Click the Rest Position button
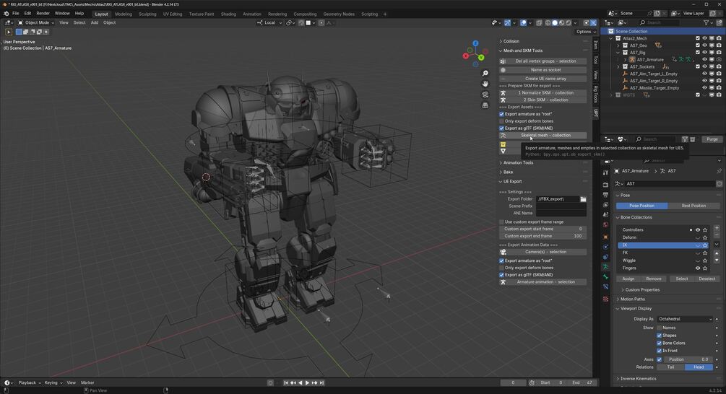Viewport: 726px width, 394px height. pyautogui.click(x=693, y=206)
